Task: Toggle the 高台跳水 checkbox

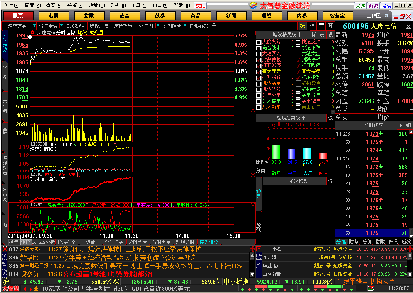Action: (x=259, y=48)
